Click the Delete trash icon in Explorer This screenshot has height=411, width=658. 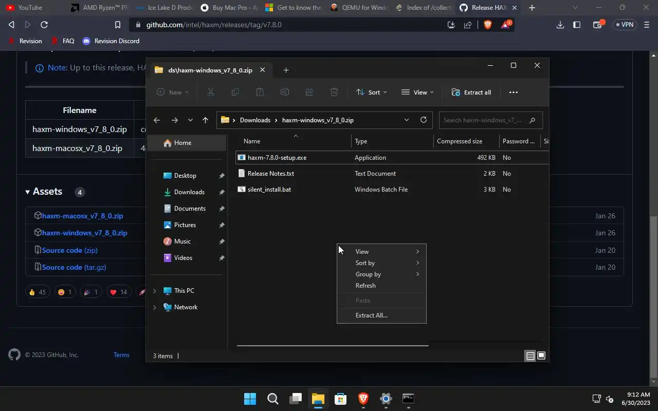pos(334,92)
